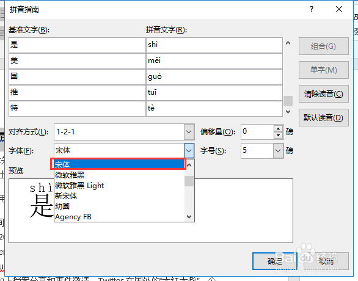Click base text cell 特

(x=77, y=109)
